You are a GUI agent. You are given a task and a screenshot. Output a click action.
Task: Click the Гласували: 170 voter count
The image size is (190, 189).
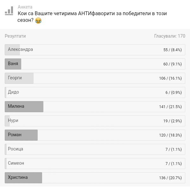click(x=170, y=36)
